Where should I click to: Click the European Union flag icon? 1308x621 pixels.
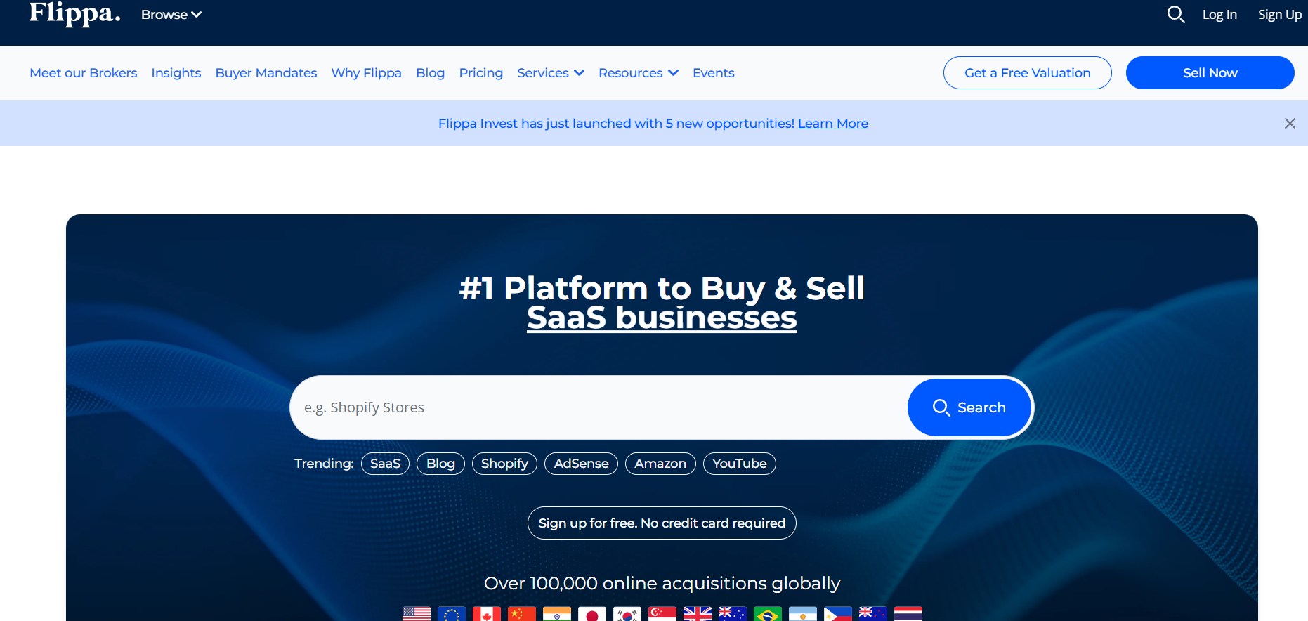pos(452,614)
